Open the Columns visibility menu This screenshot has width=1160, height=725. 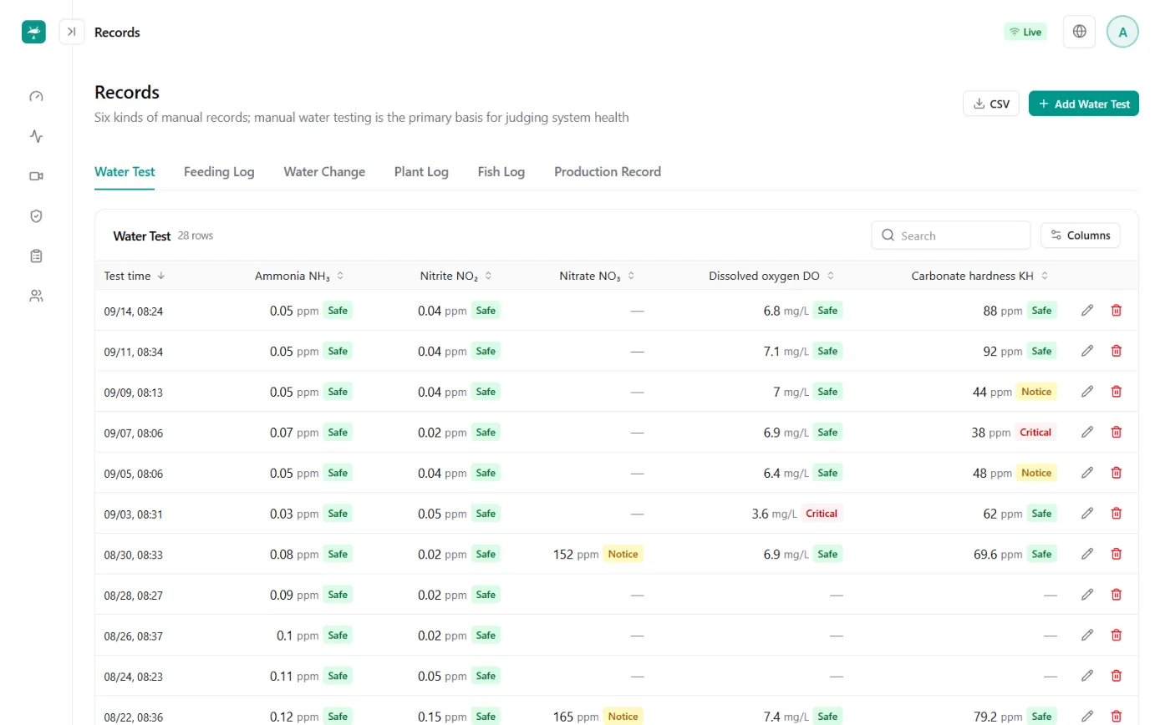coord(1080,236)
